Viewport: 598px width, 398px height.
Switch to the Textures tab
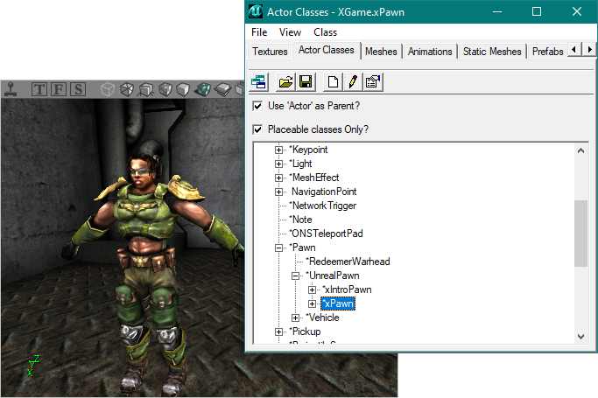(x=270, y=52)
